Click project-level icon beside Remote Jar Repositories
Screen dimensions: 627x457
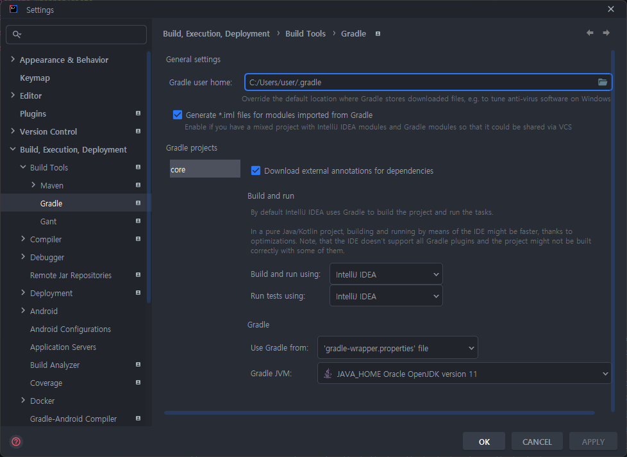coord(138,275)
